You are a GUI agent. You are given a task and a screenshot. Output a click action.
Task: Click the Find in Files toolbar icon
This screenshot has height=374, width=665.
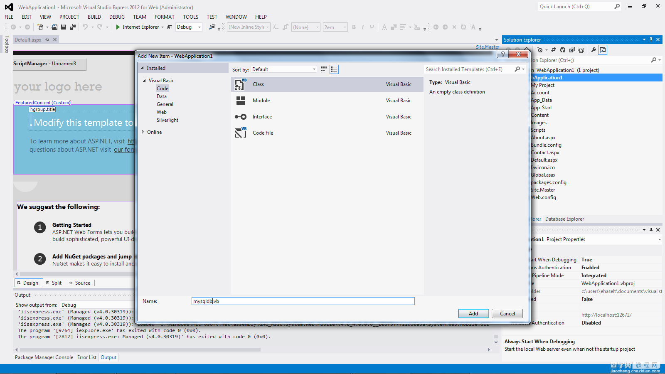click(212, 27)
